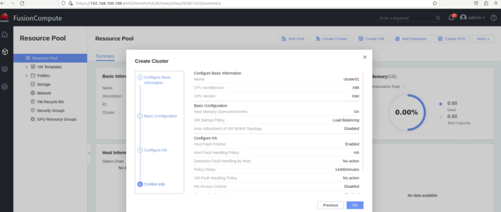Click Reservation Rate info icon
The height and width of the screenshot is (212, 501).
point(404,87)
